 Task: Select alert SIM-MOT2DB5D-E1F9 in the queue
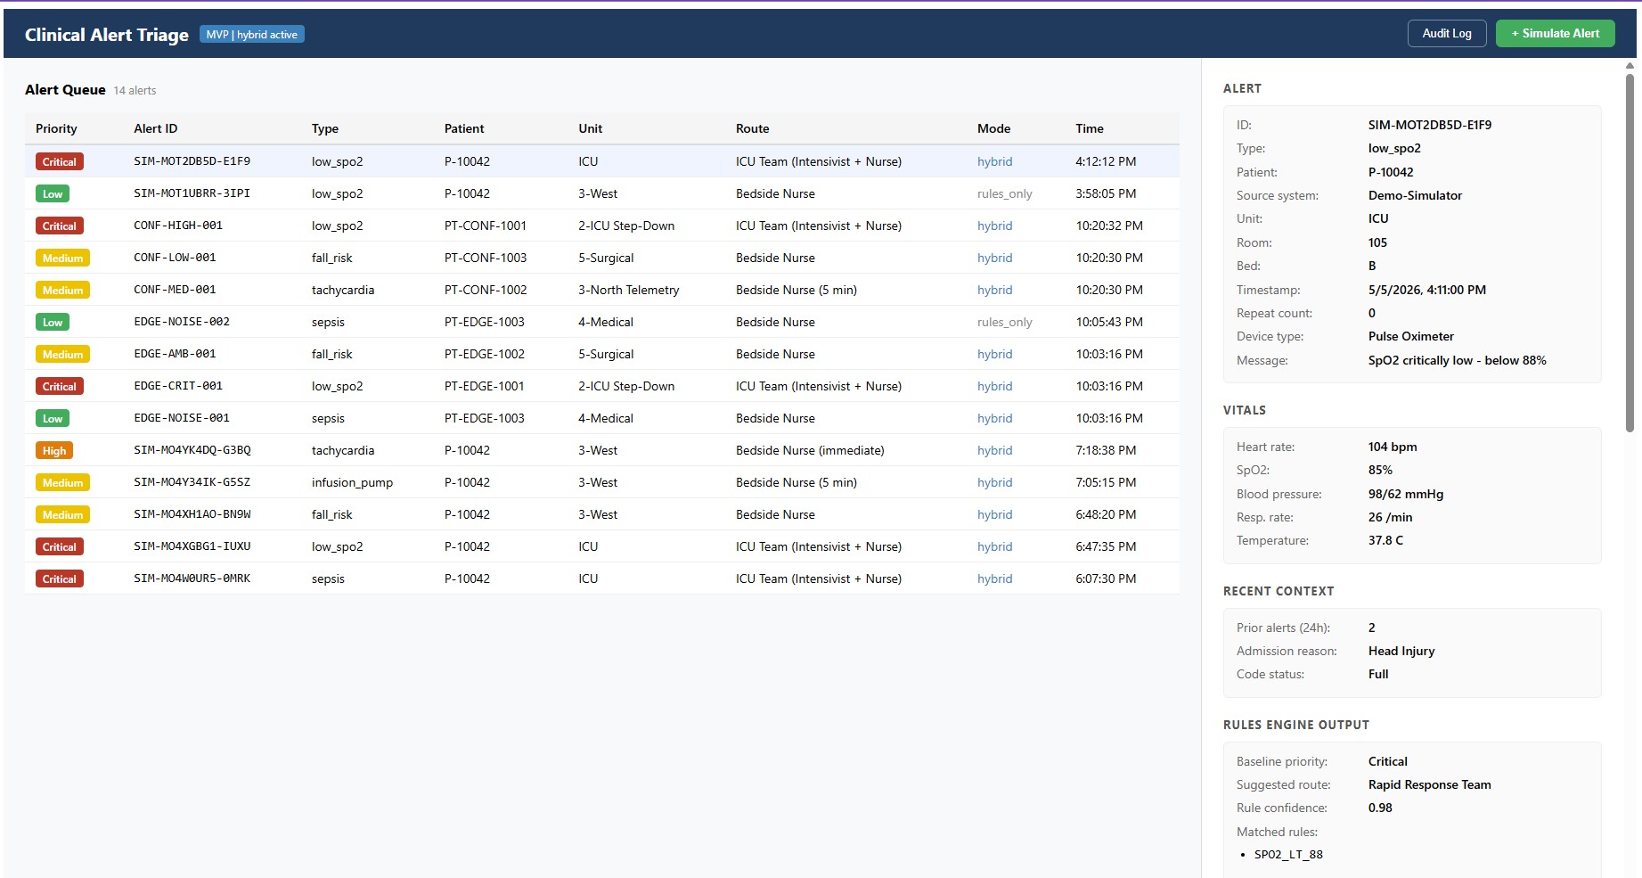click(x=601, y=161)
